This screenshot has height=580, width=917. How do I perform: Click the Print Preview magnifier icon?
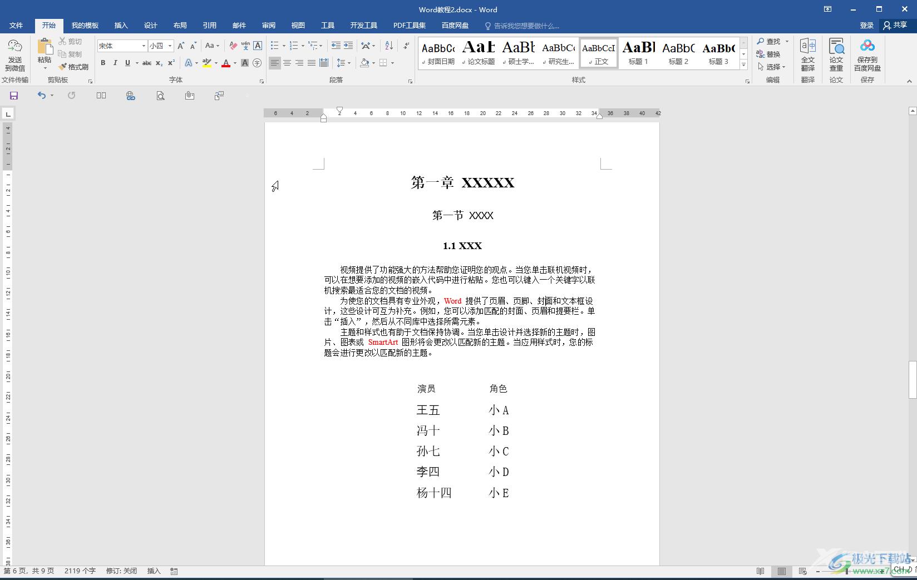pyautogui.click(x=160, y=96)
